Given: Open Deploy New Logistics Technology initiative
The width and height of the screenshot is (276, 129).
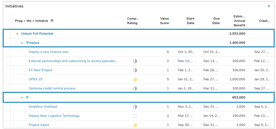Looking at the screenshot, I should [x=54, y=116].
